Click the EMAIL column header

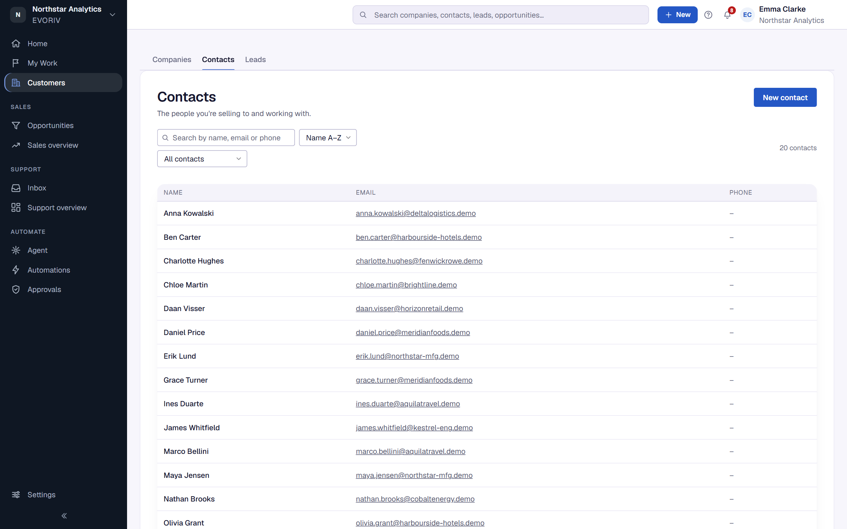pos(366,193)
